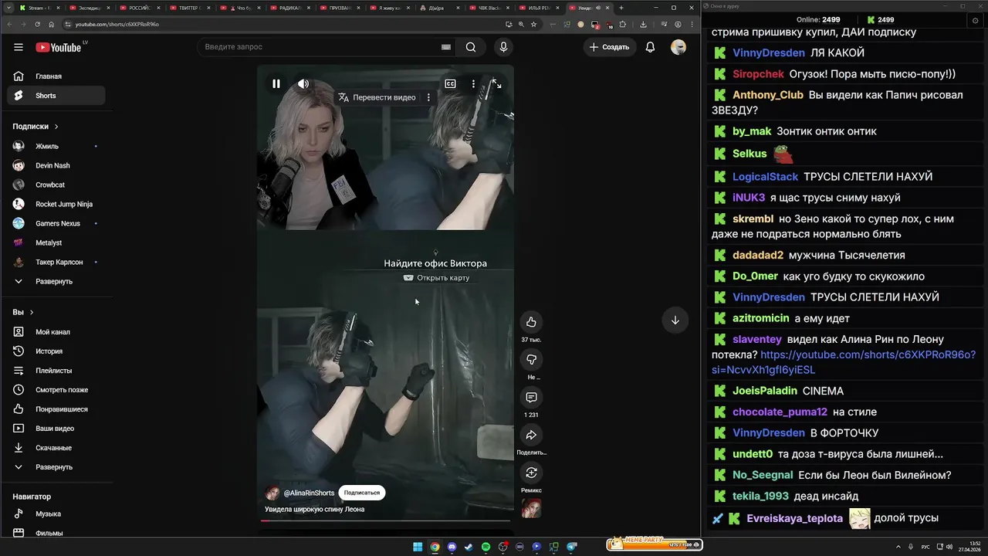This screenshot has height=556, width=988.
Task: Expand the Вы section chevron
Action: pyautogui.click(x=32, y=313)
